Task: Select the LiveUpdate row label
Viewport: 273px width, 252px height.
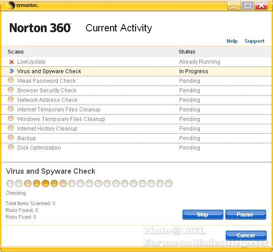Action: click(31, 62)
